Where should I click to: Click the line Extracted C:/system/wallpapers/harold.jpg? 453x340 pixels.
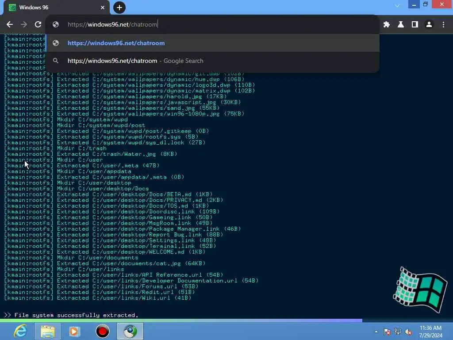pos(115,96)
